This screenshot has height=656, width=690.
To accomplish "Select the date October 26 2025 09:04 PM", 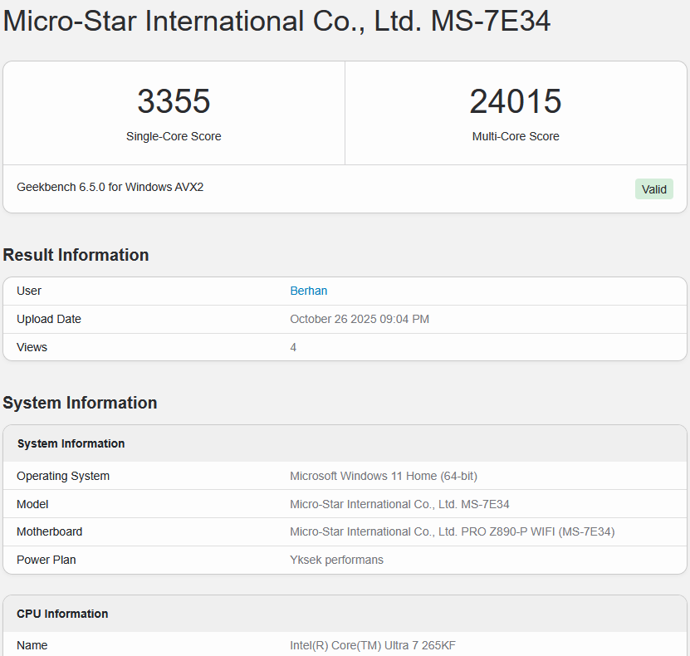I will (360, 319).
